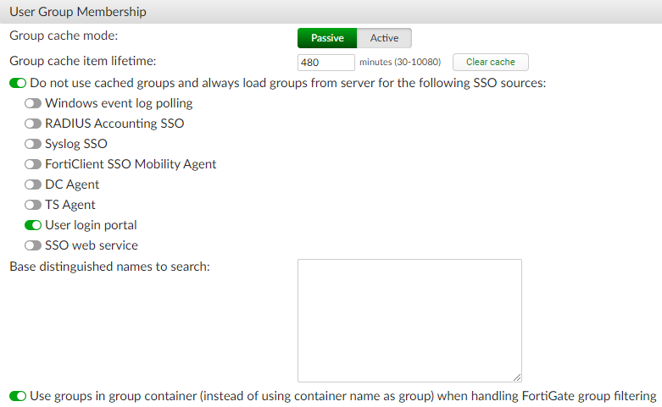This screenshot has height=407, width=662.
Task: Click the base distinguished names text area
Action: pyautogui.click(x=409, y=320)
